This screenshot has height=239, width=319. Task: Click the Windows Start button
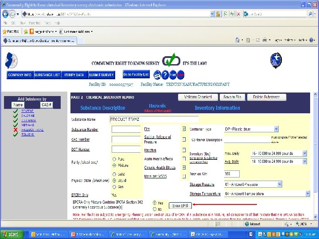click(x=12, y=234)
